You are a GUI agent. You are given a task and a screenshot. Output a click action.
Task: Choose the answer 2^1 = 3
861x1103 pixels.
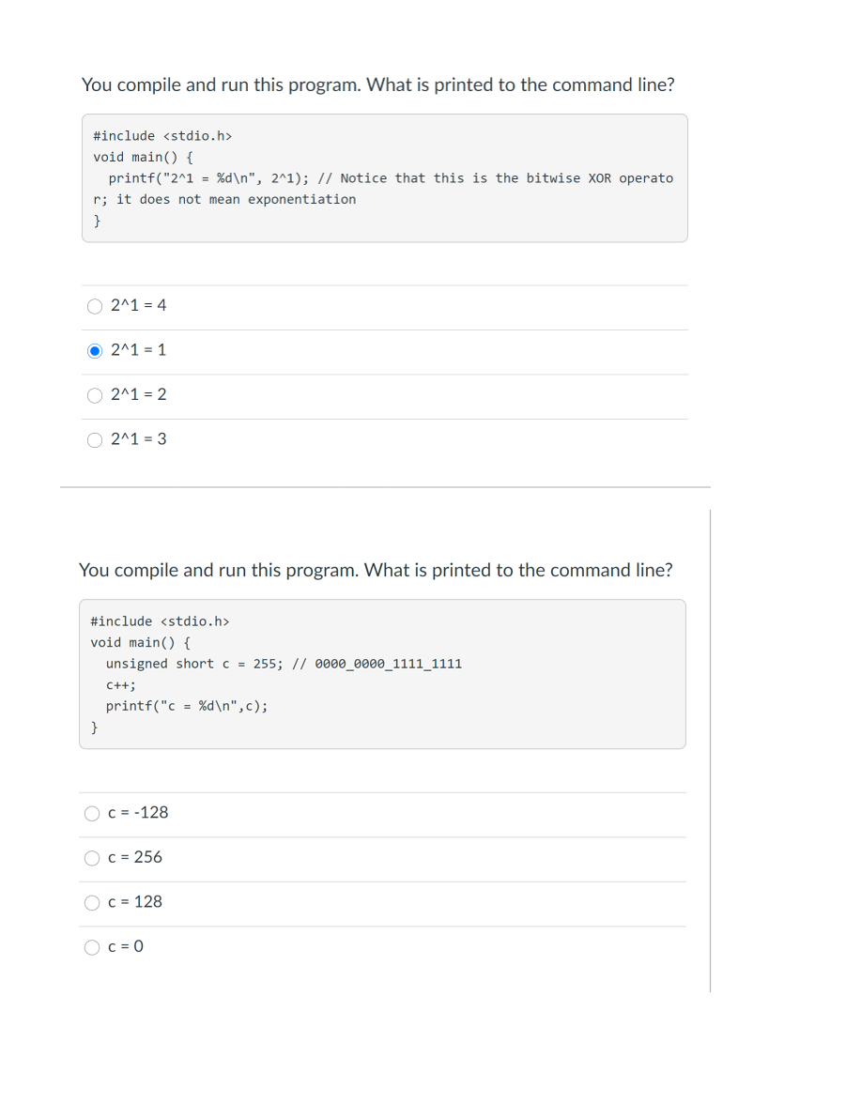(95, 439)
